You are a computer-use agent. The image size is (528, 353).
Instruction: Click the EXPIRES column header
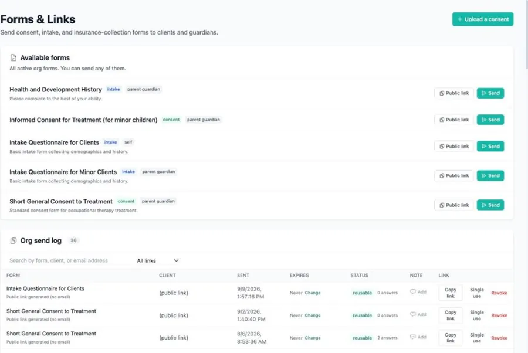pyautogui.click(x=299, y=275)
